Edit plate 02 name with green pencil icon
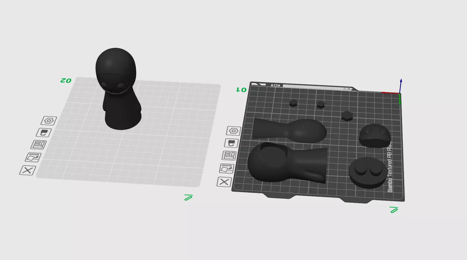This screenshot has width=467, height=260. click(x=188, y=197)
